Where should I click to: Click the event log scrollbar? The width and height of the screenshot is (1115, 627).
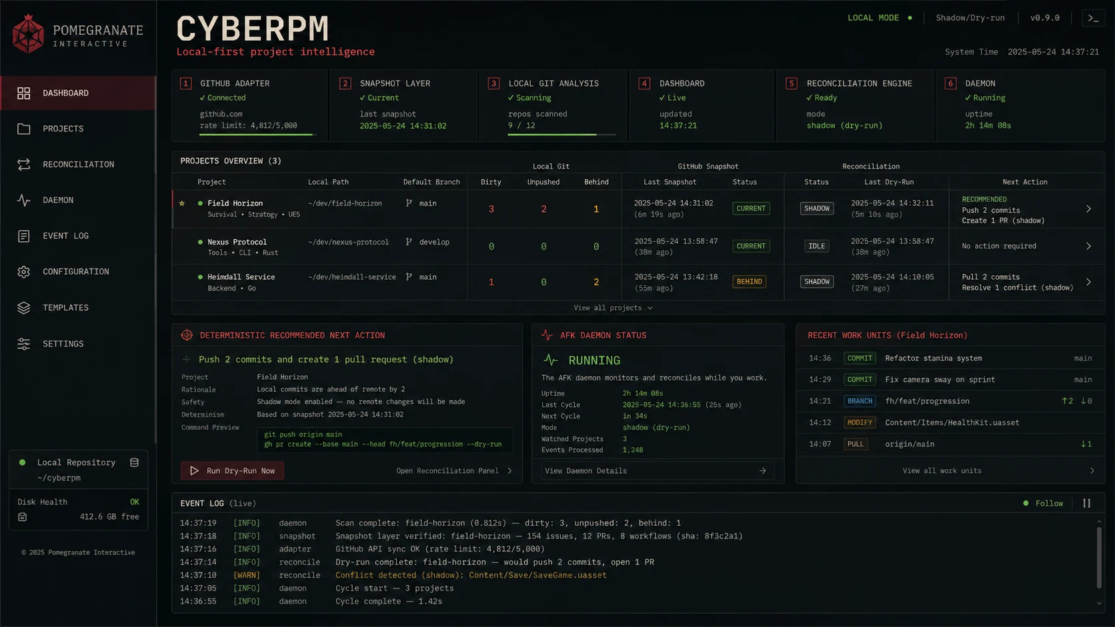pyautogui.click(x=1099, y=558)
